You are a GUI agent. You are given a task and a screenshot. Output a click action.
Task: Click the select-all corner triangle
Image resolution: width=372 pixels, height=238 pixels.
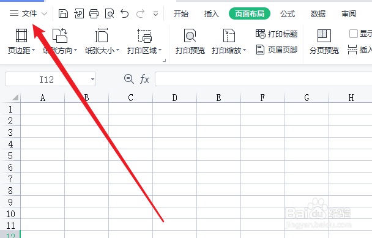point(15,97)
